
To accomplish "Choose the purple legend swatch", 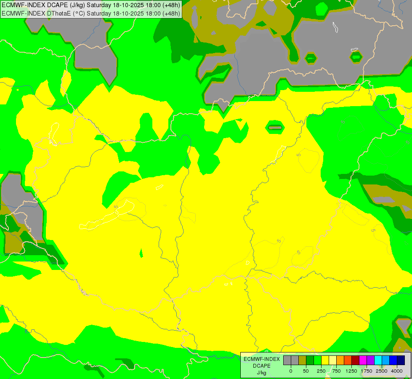I will (370, 360).
